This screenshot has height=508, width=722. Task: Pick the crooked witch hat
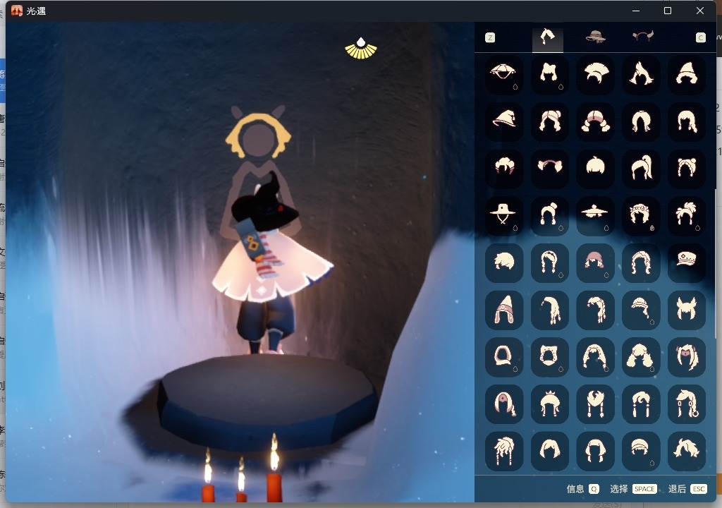coord(503,121)
